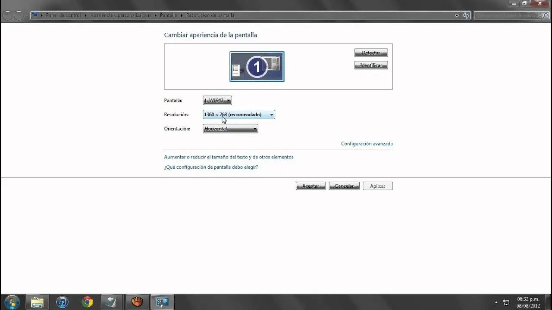Open the Windows Start menu
The height and width of the screenshot is (310, 552).
[x=12, y=302]
